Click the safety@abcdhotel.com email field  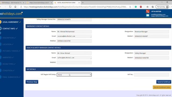tap(74, 58)
